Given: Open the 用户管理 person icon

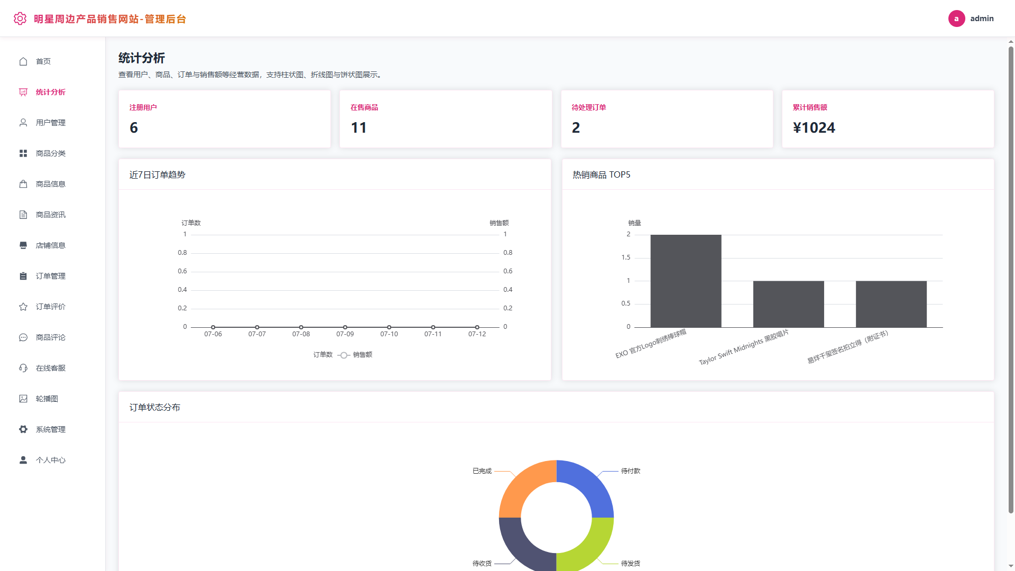Looking at the screenshot, I should (23, 123).
